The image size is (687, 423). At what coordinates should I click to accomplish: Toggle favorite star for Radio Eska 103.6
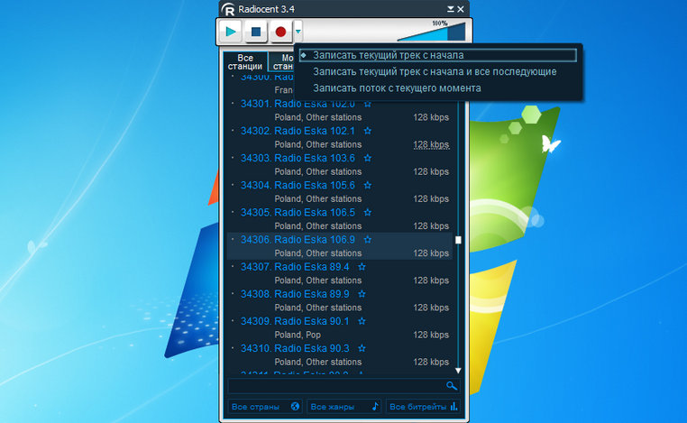pos(368,158)
